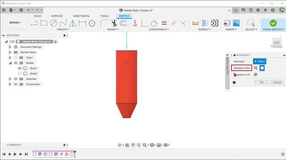Viewport: 286px width, 160px height.
Task: Select the Rectangle sketch tool
Action: click(44, 23)
